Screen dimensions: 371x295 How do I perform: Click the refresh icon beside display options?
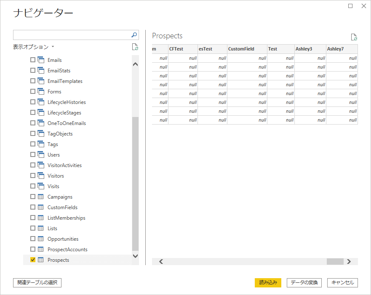tap(135, 47)
